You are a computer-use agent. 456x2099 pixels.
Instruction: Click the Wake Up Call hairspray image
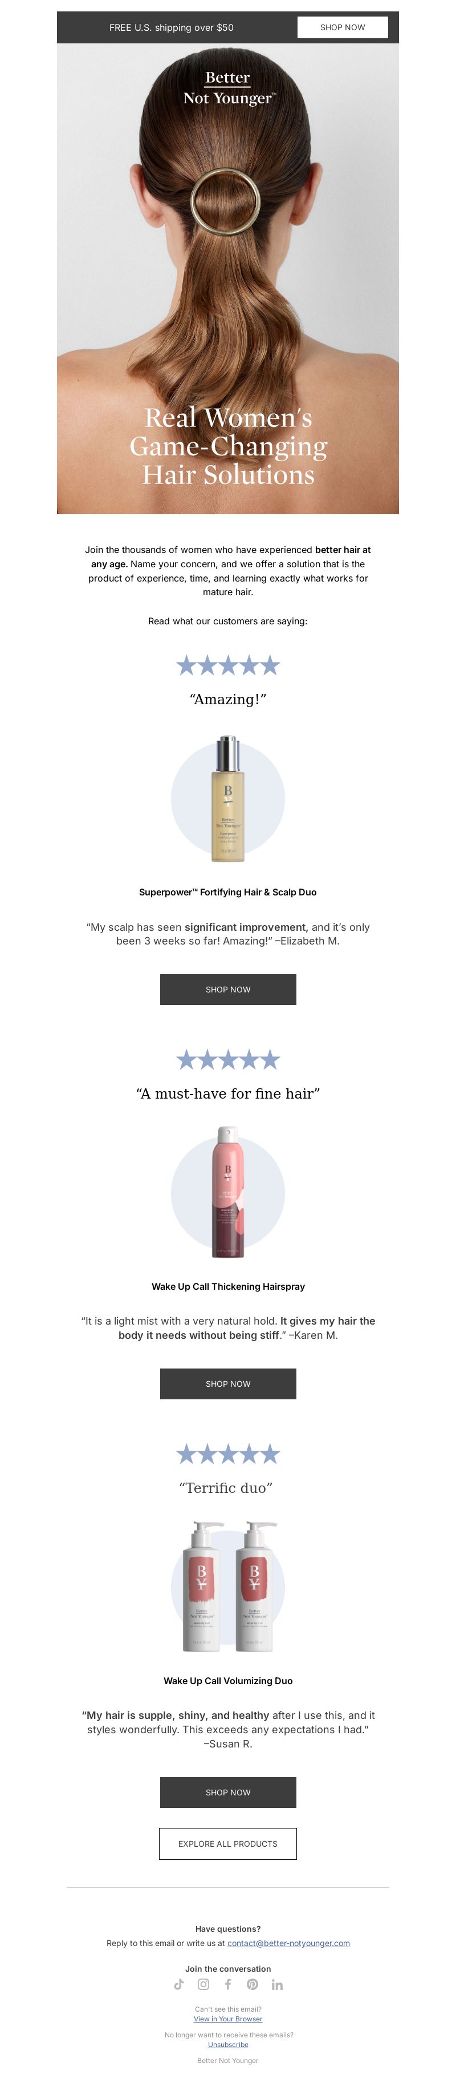click(x=228, y=1192)
